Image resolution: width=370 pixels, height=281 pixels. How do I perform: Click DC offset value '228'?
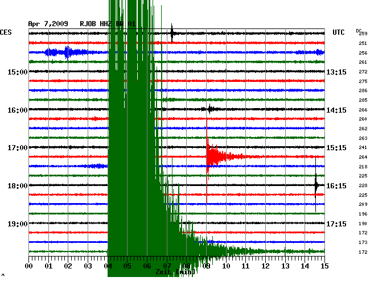363,186
